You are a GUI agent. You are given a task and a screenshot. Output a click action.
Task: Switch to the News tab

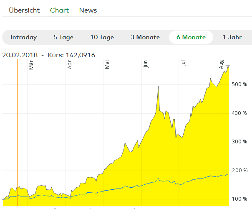[x=88, y=10]
